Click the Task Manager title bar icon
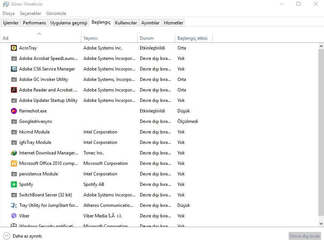Screen dimensions: 324x244 point(6,4)
